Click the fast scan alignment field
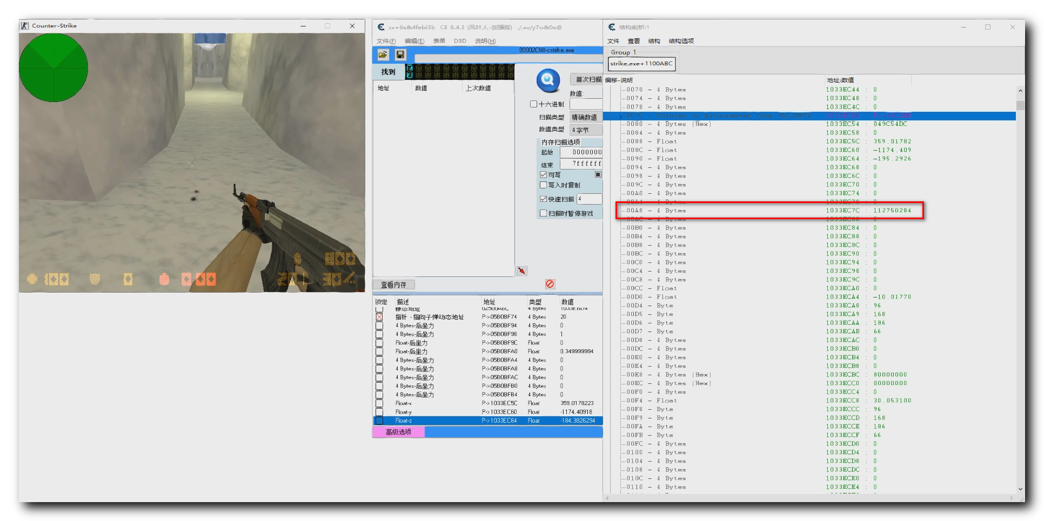The height and width of the screenshot is (521, 1044). coord(590,199)
